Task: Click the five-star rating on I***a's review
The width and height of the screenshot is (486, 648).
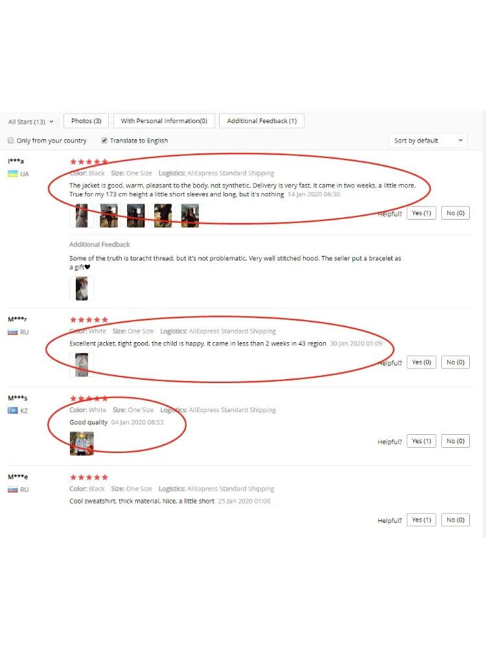Action: tap(89, 161)
